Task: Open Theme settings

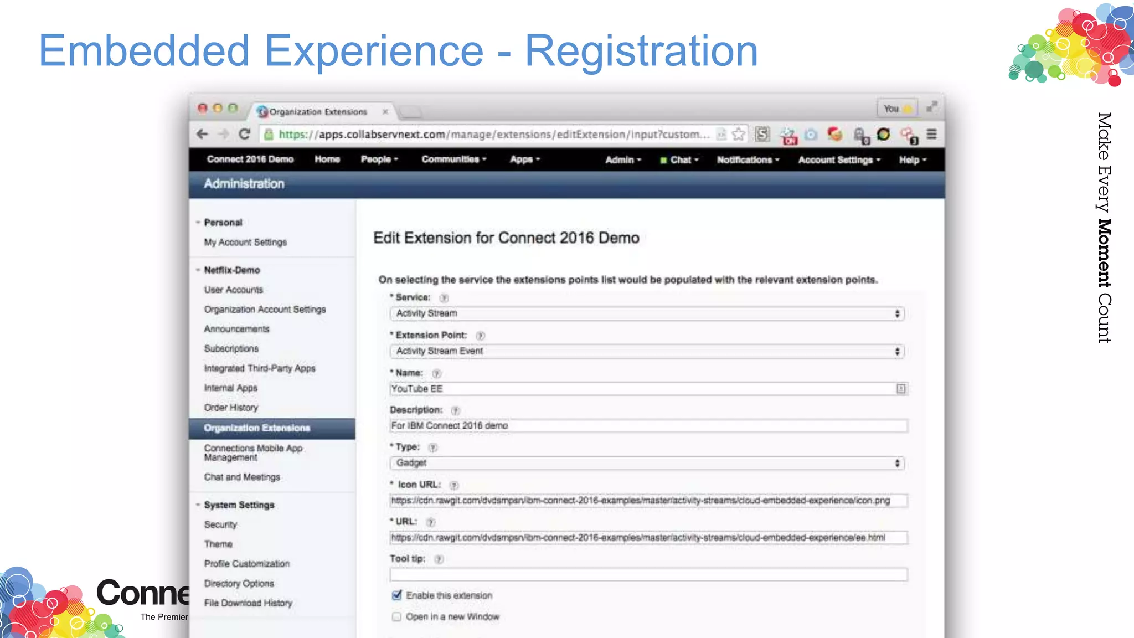Action: pyautogui.click(x=218, y=544)
